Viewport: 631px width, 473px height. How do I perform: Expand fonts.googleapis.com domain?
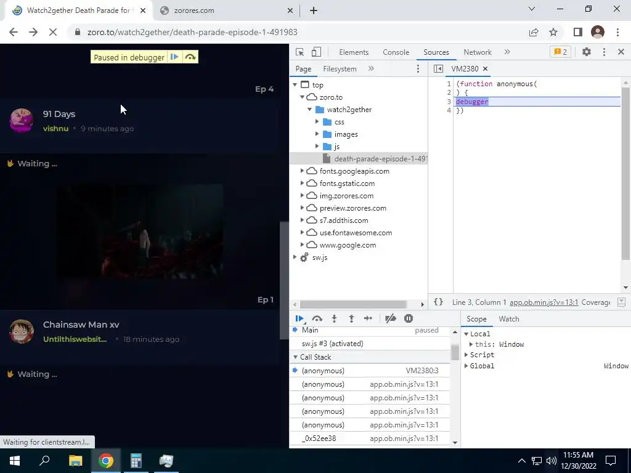pos(302,171)
